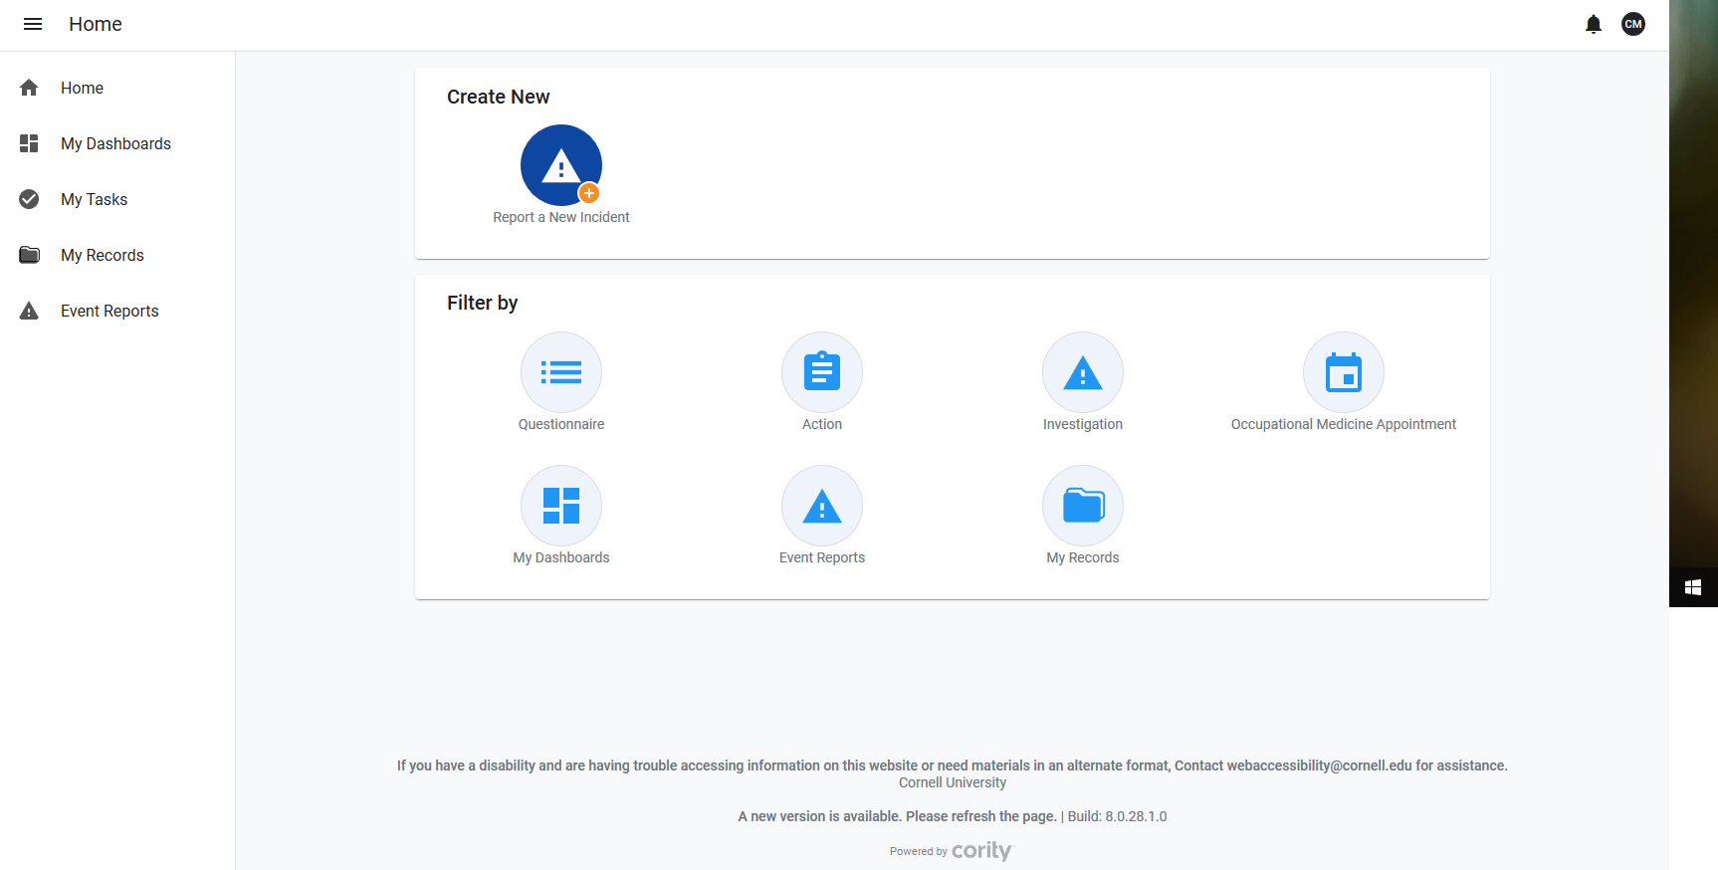
Task: Open My Dashboards from the sidebar
Action: 115,143
